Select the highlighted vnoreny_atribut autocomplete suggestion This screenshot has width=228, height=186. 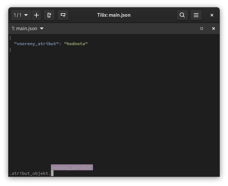[72, 167]
